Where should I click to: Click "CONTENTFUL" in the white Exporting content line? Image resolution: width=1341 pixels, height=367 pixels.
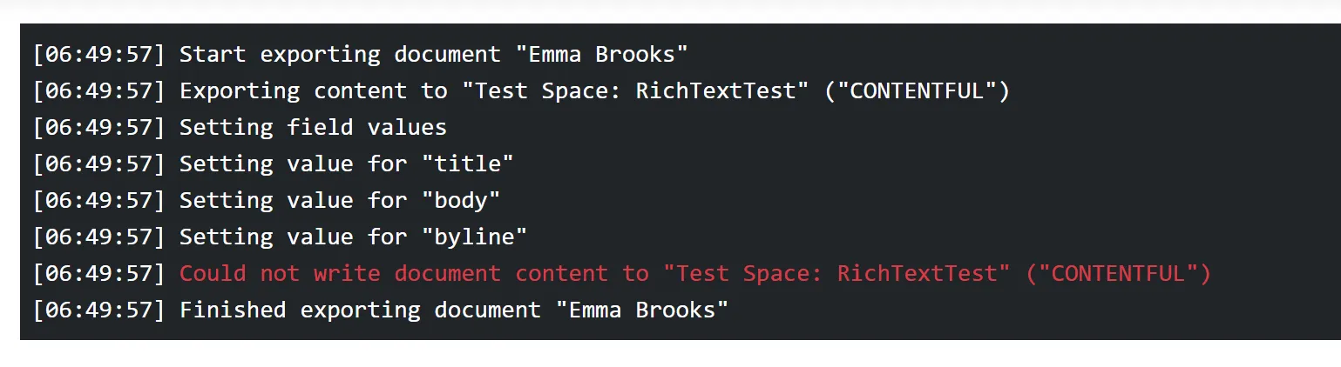point(917,91)
